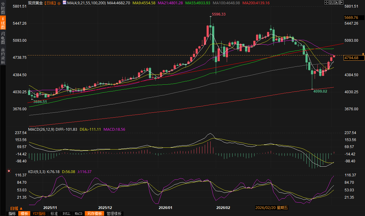Viewport: 365px width, 216px height.
Task: Click the D:56.08 value
Action: 68,172
